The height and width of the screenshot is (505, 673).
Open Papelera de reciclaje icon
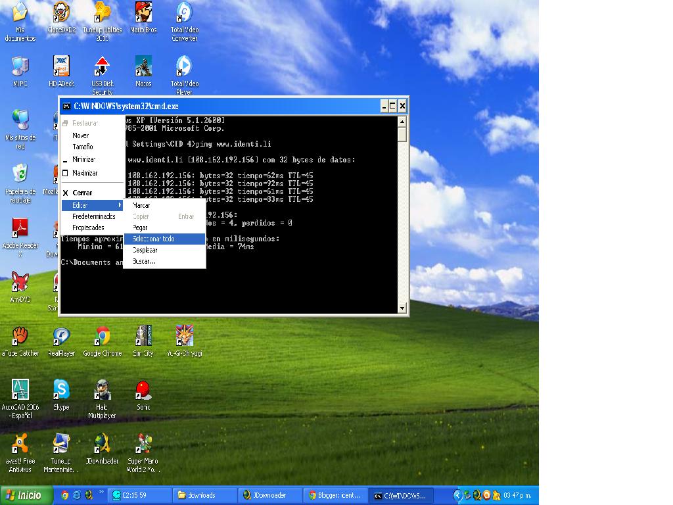20,184
